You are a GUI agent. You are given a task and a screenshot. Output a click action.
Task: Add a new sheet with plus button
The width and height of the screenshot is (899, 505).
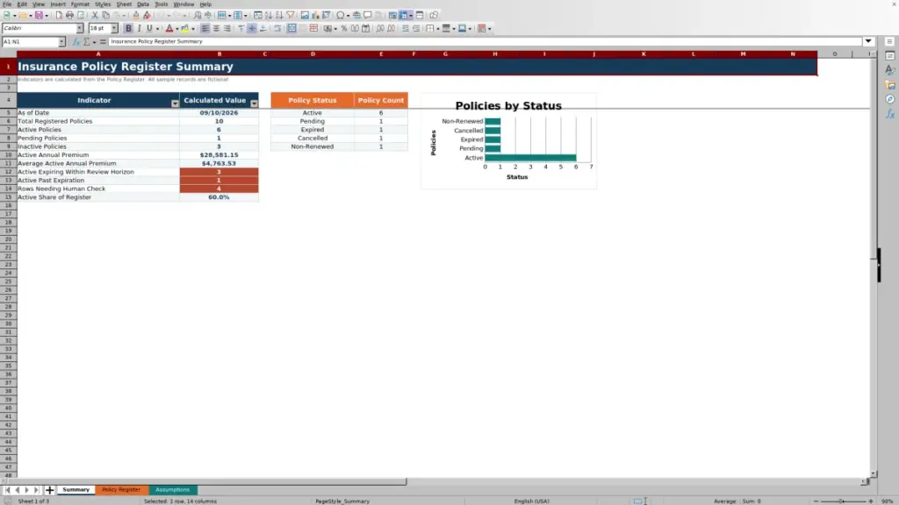pyautogui.click(x=50, y=490)
